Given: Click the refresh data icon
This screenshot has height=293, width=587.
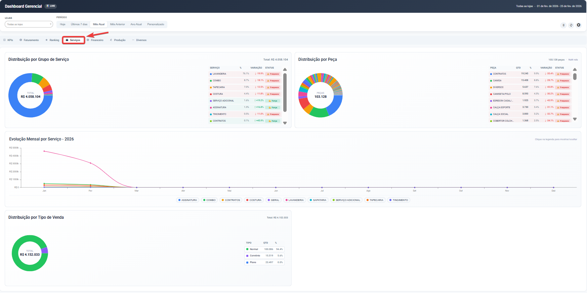Looking at the screenshot, I should [x=571, y=25].
